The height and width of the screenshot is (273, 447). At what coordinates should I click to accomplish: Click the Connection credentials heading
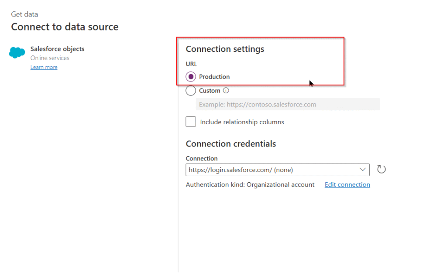pos(231,144)
